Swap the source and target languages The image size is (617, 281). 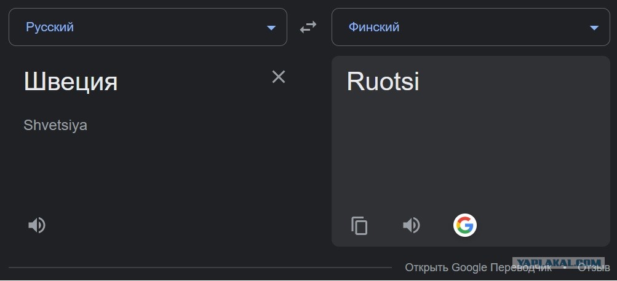coord(308,28)
